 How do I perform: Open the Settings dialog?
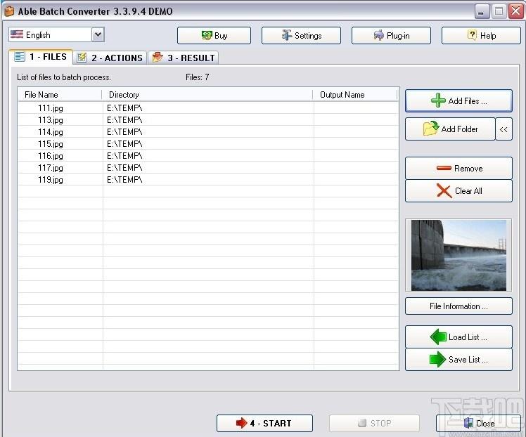301,36
